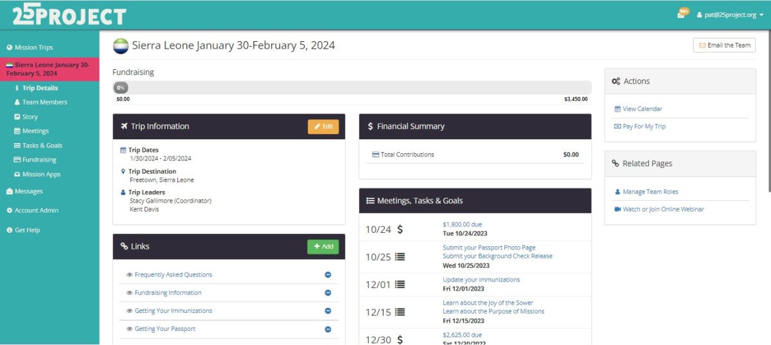Go to Tasks & Goals page
Screen dimensions: 771x345
click(x=42, y=146)
